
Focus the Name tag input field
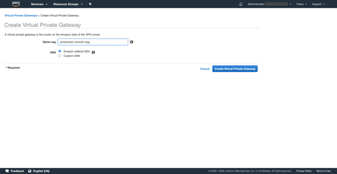coord(93,42)
